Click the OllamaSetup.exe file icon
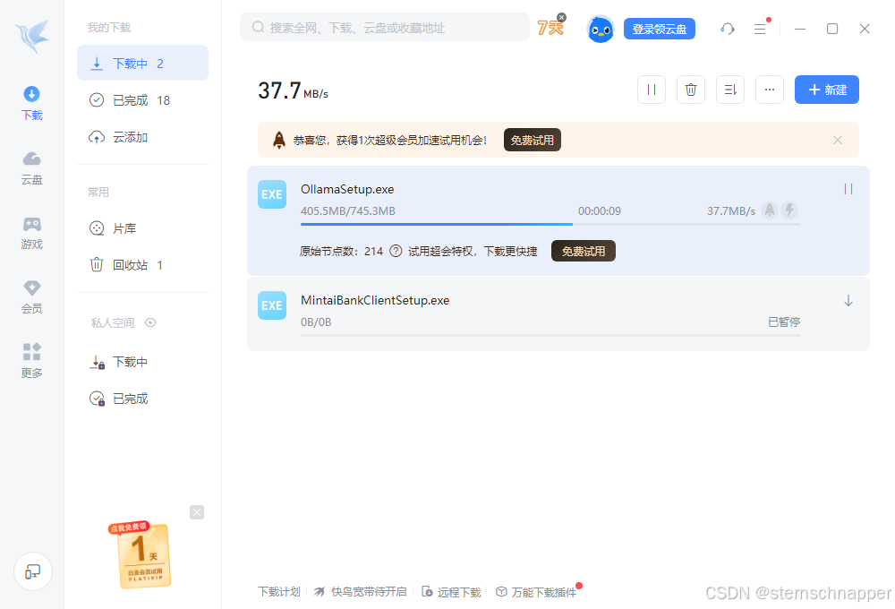Viewport: 895px width, 609px height. click(x=272, y=194)
